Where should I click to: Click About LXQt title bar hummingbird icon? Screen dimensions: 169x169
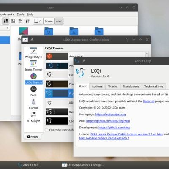coord(77,61)
